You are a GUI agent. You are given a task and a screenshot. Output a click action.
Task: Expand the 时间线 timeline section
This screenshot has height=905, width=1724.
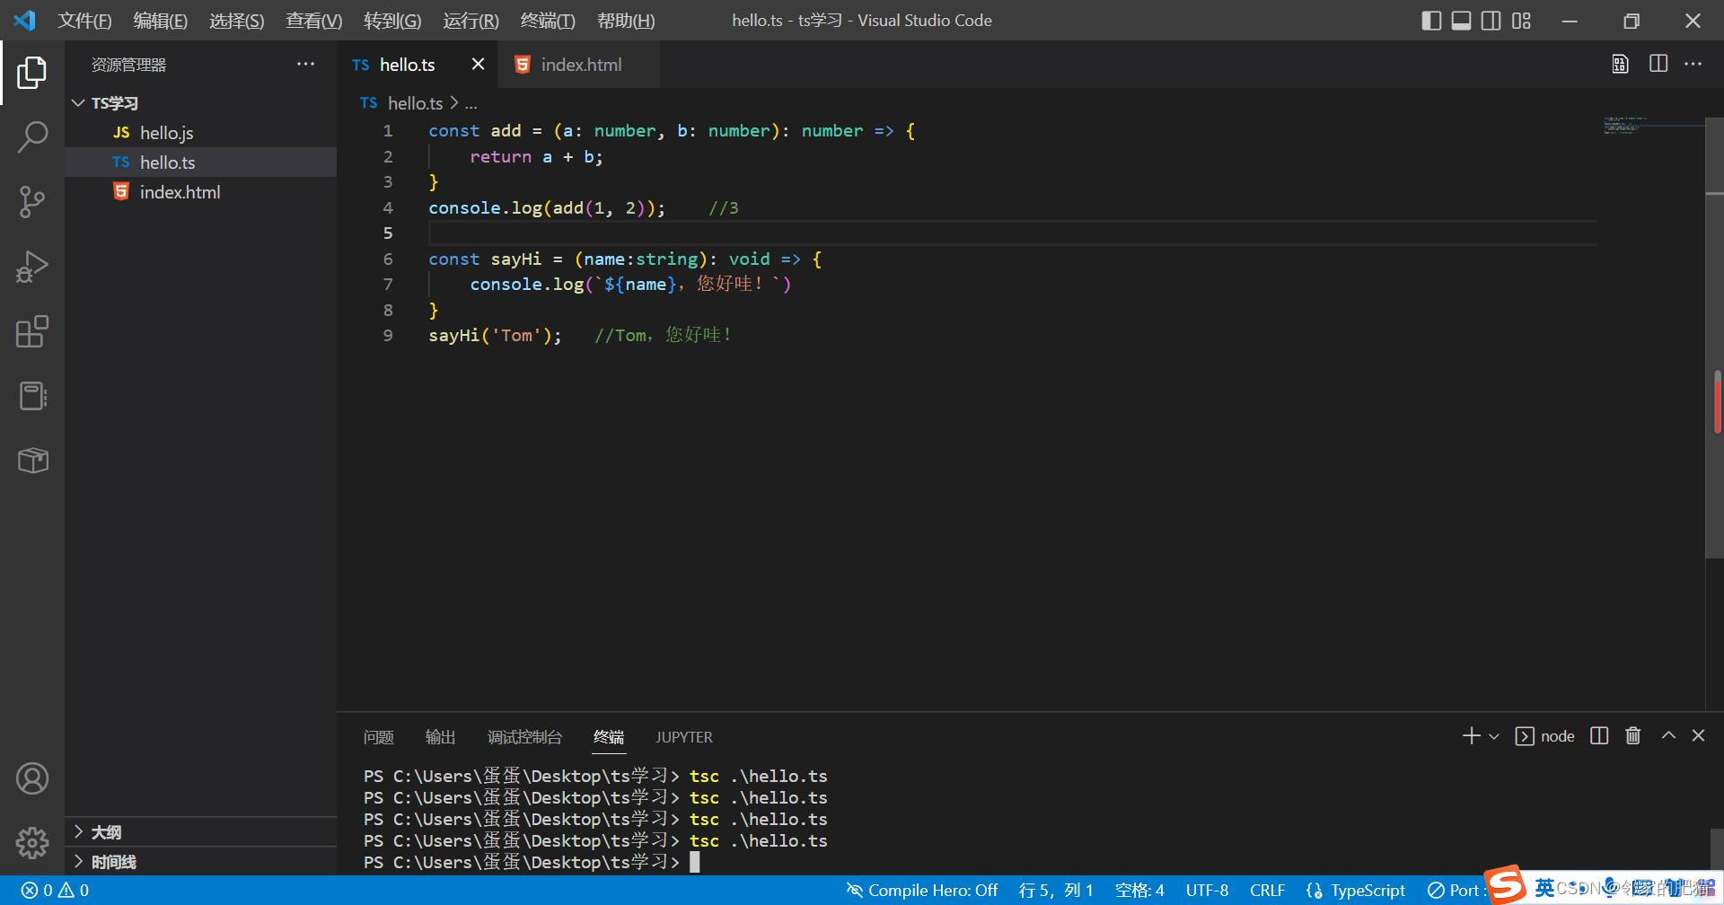click(203, 862)
